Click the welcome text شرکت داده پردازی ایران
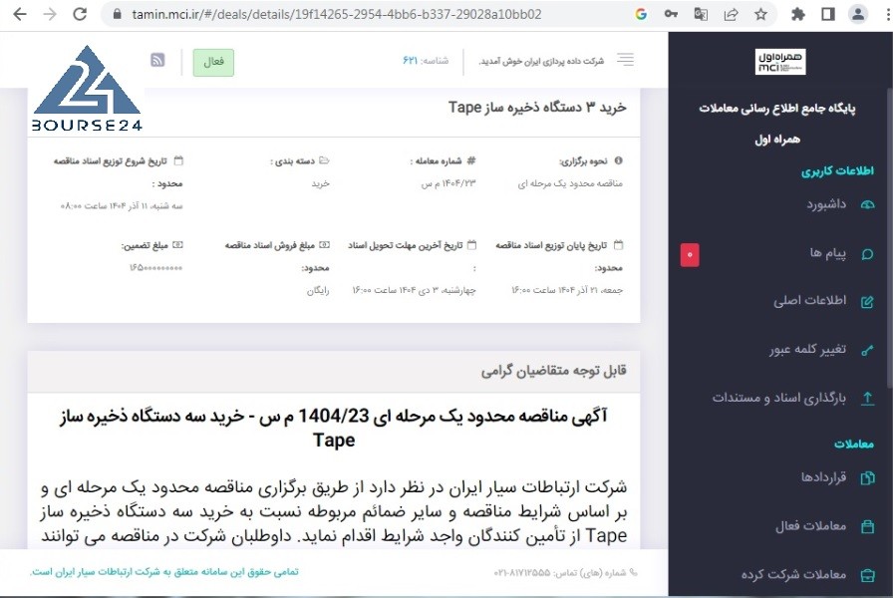The height and width of the screenshot is (598, 893). click(x=541, y=61)
